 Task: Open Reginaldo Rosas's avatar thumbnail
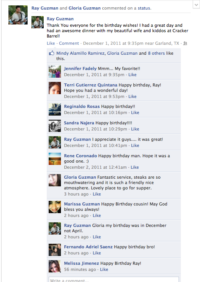(55, 109)
